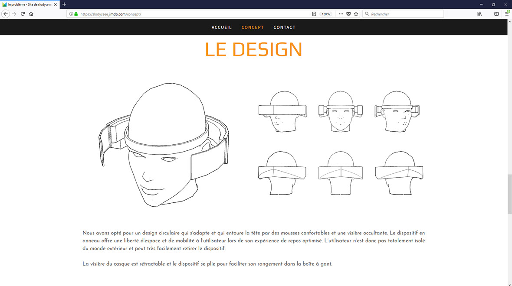Screen dimensions: 512x286
Task: Click the browser back arrow button
Action: pyautogui.click(x=6, y=14)
